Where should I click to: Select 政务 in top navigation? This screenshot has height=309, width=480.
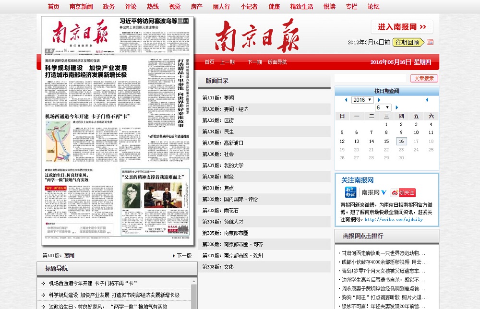coord(108,6)
